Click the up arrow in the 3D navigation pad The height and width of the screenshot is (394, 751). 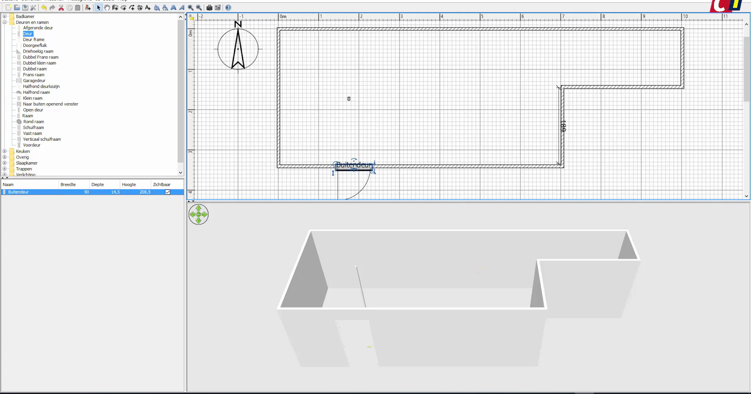pyautogui.click(x=198, y=208)
